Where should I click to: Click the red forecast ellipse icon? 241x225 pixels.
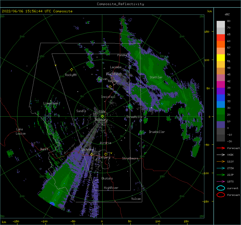pos(221,195)
